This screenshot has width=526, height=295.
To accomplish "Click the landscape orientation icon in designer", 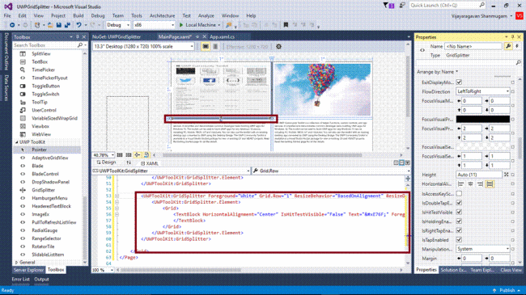I will click(206, 47).
